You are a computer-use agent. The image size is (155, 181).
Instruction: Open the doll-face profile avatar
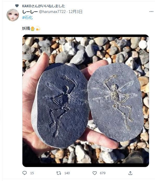(13, 15)
